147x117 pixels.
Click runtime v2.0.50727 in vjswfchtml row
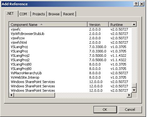(119, 42)
